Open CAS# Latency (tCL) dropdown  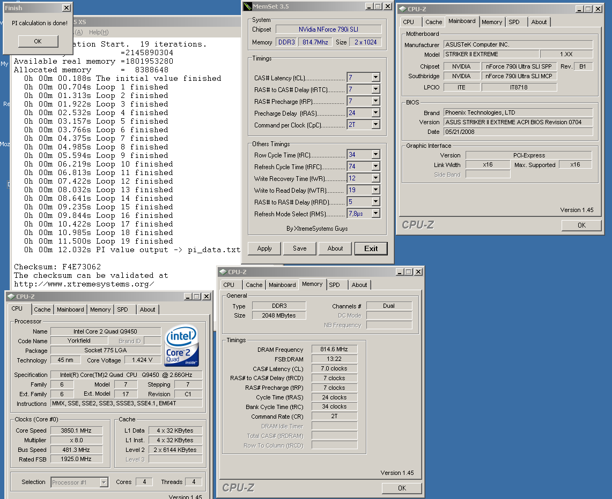coord(375,78)
